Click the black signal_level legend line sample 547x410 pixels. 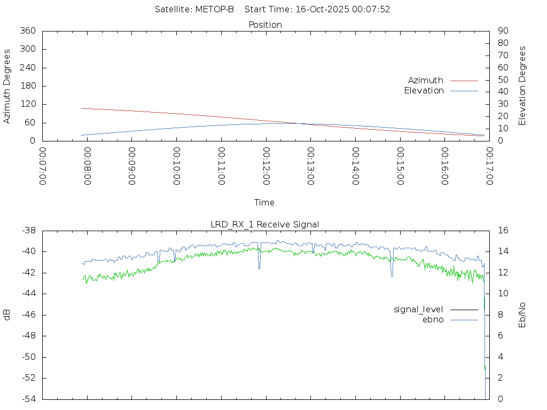[464, 310]
